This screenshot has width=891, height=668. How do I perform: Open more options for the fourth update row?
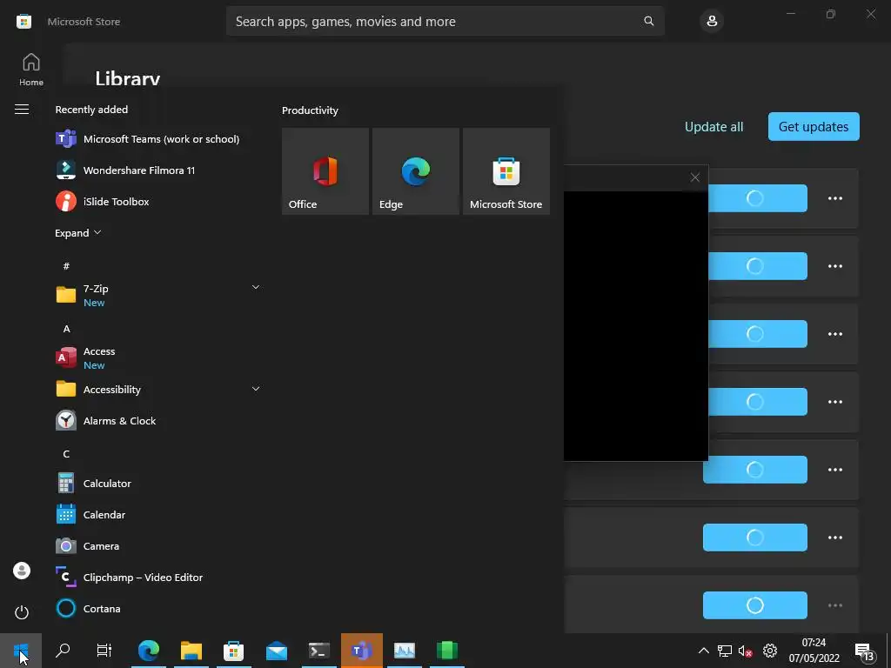(834, 402)
